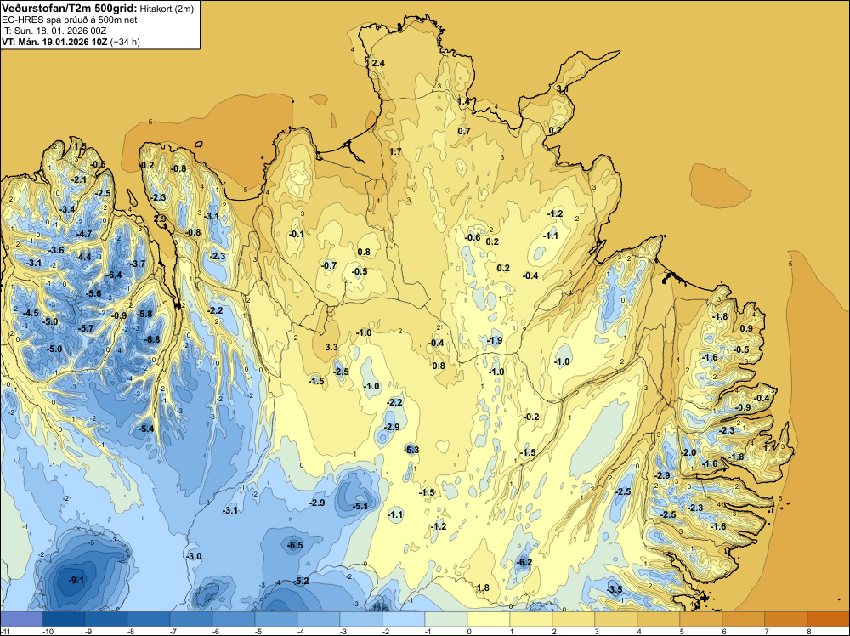Click the temperature value '-4.7'
Screen dimensions: 850x636
(x=84, y=234)
